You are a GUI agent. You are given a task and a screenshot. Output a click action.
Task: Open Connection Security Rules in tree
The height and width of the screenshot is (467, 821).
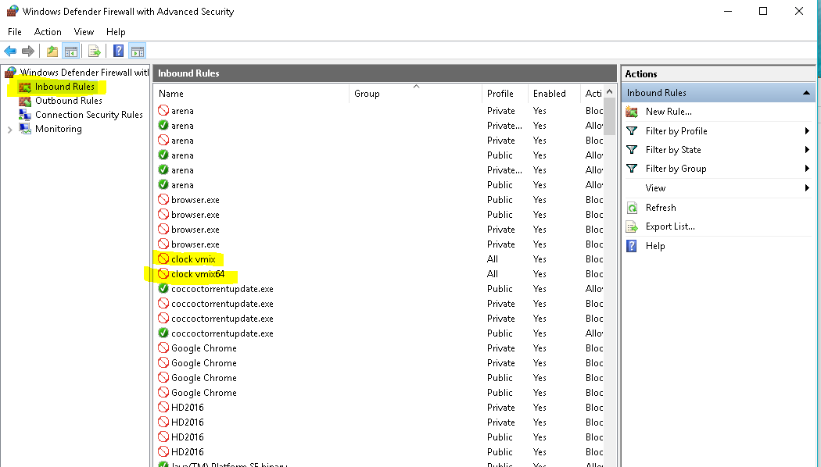(x=88, y=115)
